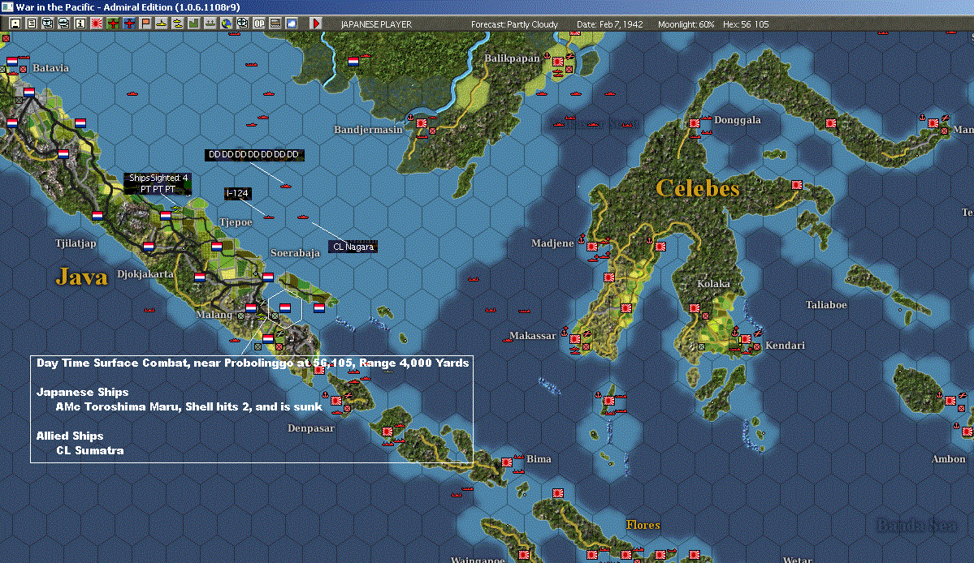Image resolution: width=974 pixels, height=563 pixels.
Task: Click the 'CL Nagara' ship label
Action: tap(353, 247)
